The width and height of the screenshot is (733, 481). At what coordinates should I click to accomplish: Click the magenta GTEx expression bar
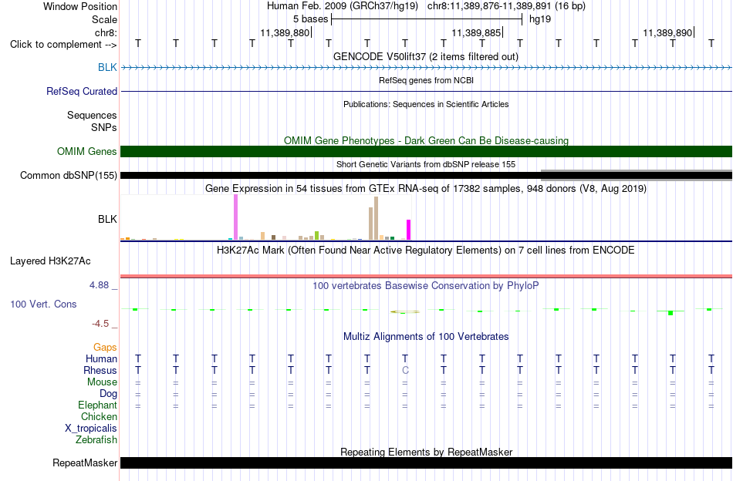click(409, 230)
